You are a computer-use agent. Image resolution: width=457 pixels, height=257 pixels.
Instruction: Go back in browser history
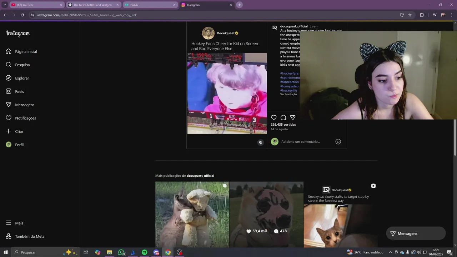click(5, 15)
